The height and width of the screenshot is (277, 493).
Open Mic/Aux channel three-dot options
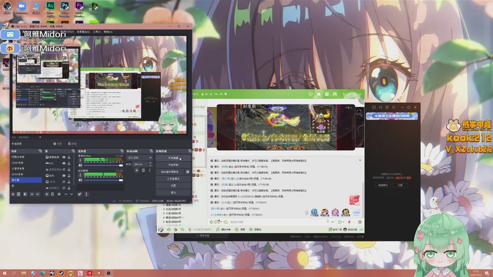(80, 160)
